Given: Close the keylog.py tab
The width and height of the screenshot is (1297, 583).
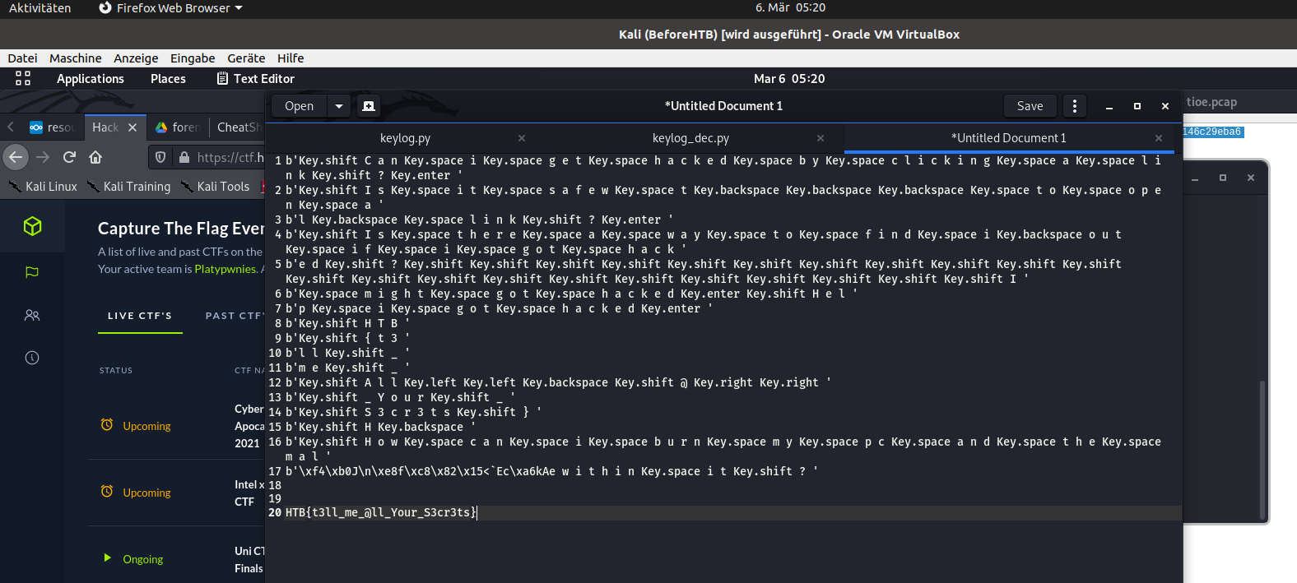Looking at the screenshot, I should tap(522, 138).
